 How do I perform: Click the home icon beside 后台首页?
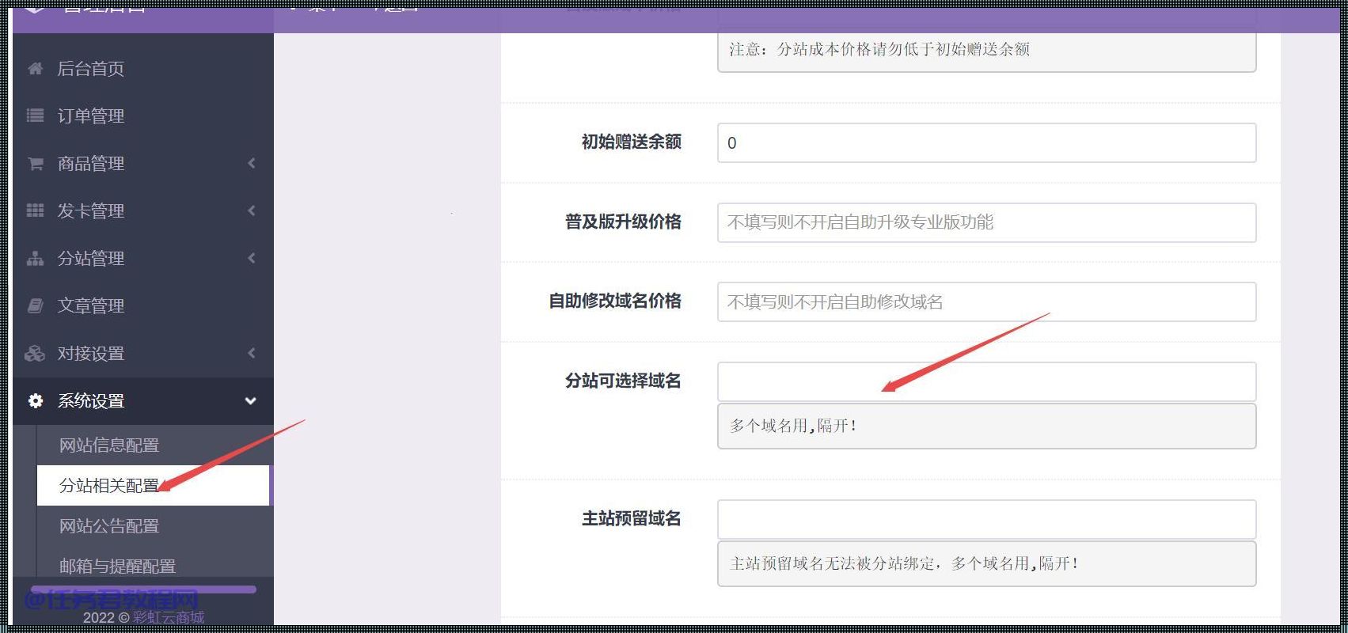tap(35, 69)
